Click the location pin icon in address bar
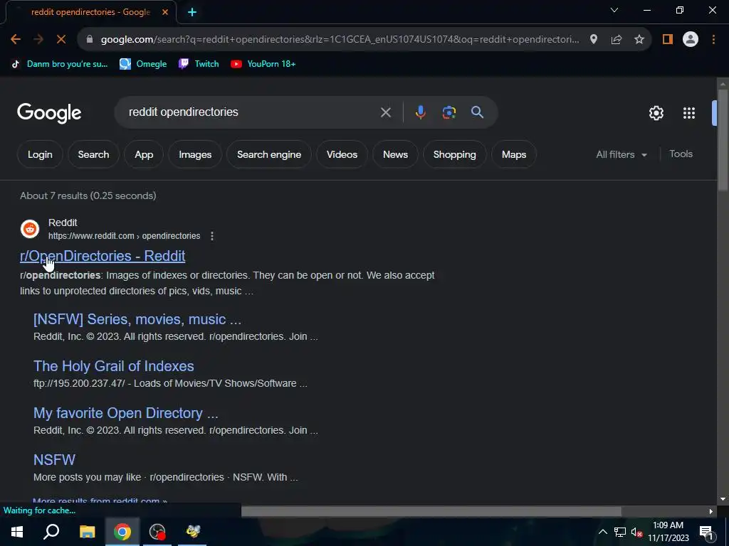Image resolution: width=729 pixels, height=546 pixels. pos(593,40)
